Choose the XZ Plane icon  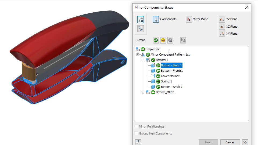[222, 27]
